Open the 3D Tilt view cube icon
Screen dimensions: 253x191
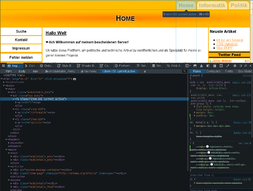click(208, 65)
